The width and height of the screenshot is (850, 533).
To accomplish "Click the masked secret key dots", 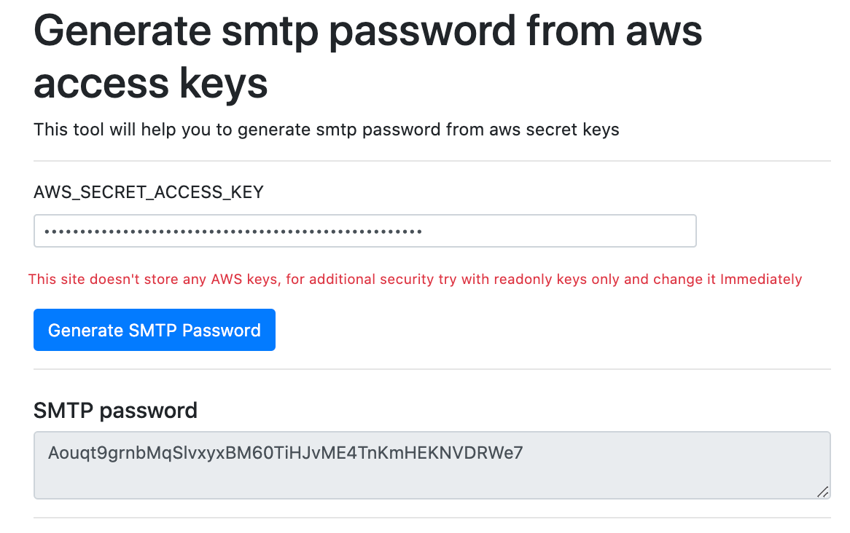I will pos(233,230).
